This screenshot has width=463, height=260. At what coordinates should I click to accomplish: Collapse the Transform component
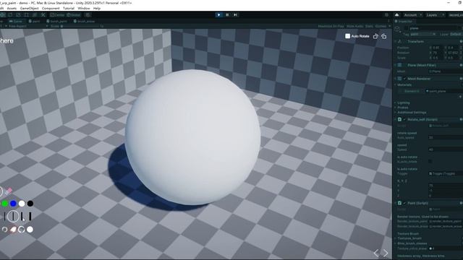[x=396, y=42]
